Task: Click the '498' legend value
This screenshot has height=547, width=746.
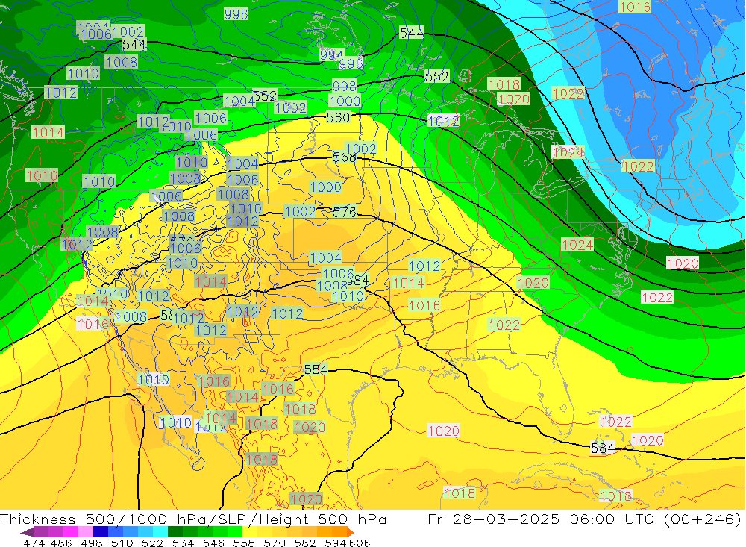Action: 92,543
